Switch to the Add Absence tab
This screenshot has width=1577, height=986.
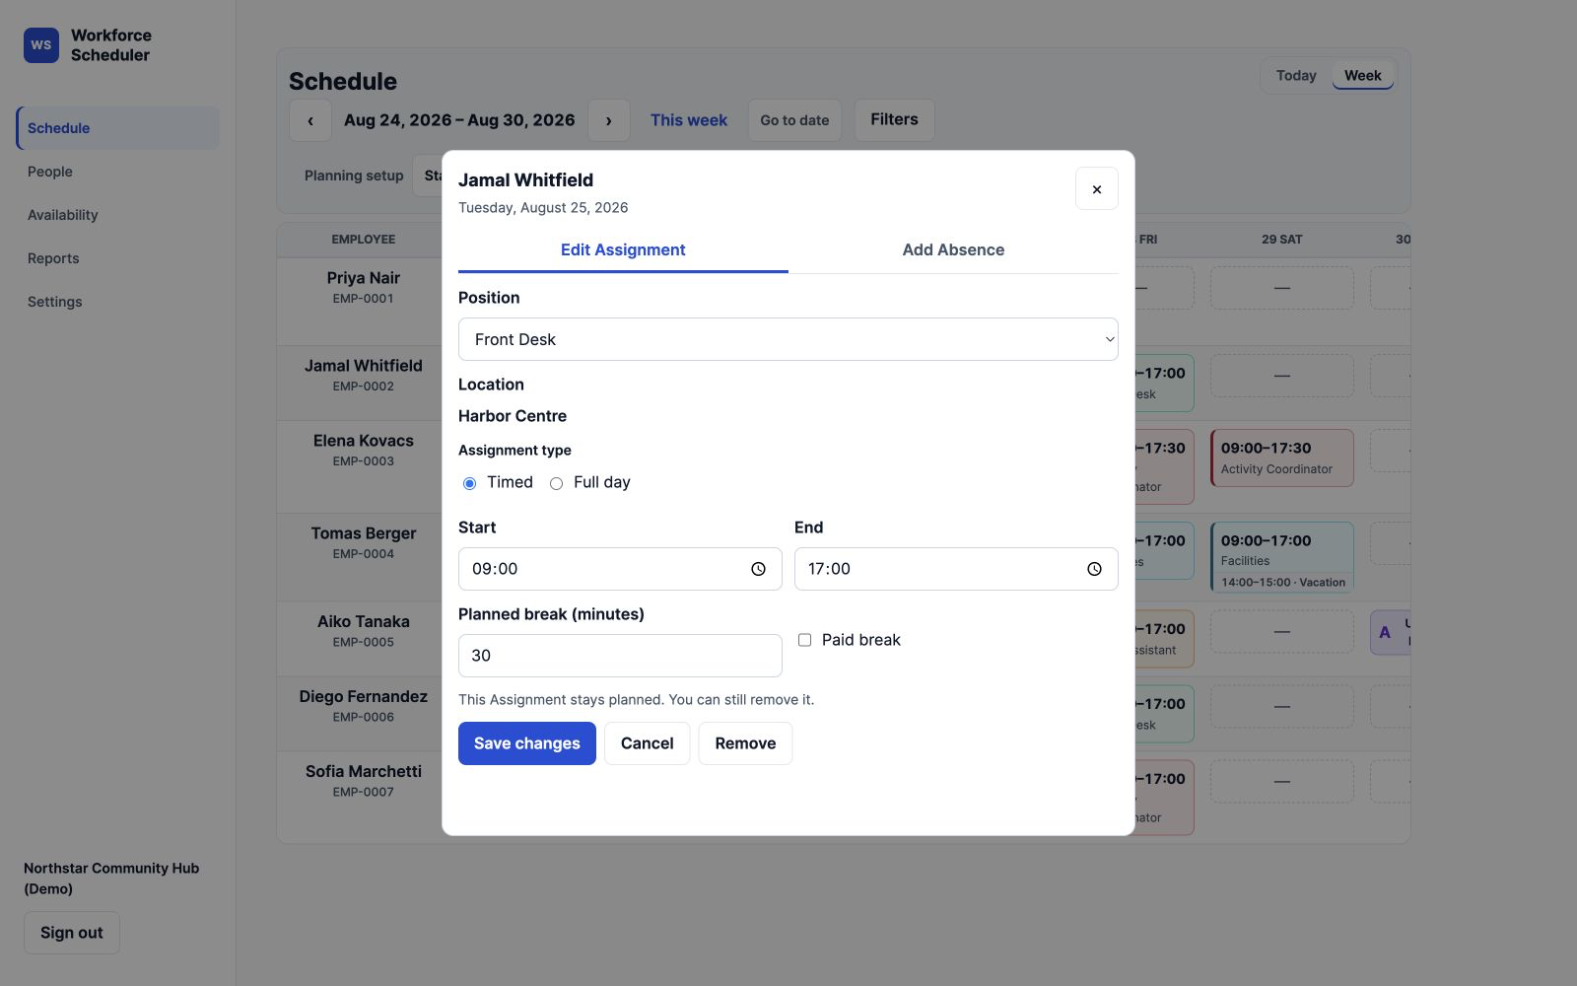(953, 250)
